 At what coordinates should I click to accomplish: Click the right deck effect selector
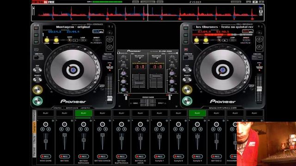pyautogui.click(x=247, y=40)
